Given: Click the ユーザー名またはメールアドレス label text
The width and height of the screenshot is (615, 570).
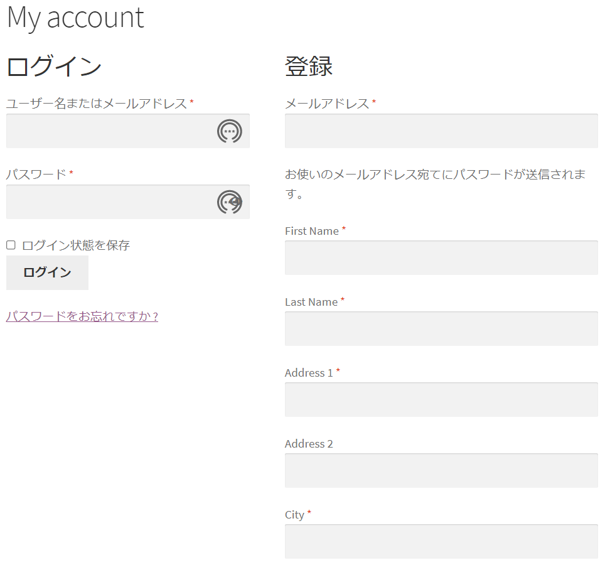Looking at the screenshot, I should [97, 104].
